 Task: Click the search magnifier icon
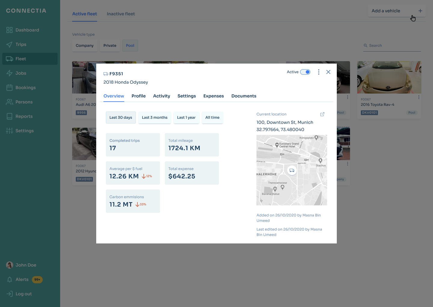pos(366,46)
